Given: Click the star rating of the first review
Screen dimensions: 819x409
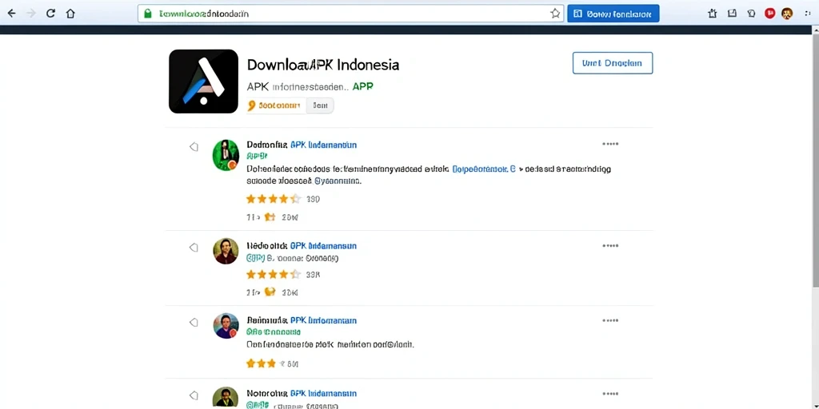Looking at the screenshot, I should pos(274,199).
